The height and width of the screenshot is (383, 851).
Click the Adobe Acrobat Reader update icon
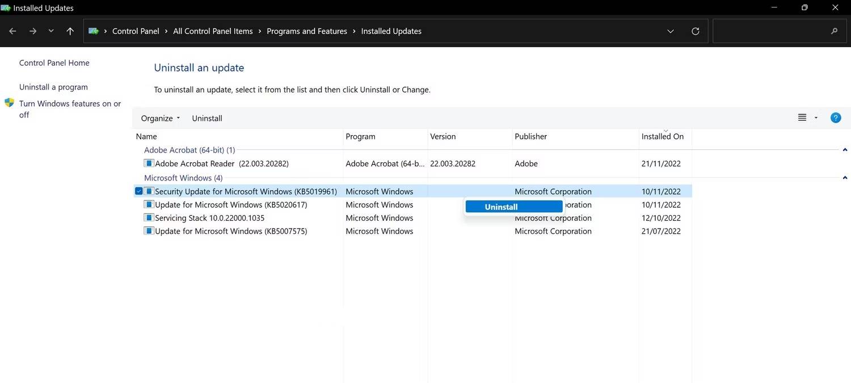tap(149, 163)
